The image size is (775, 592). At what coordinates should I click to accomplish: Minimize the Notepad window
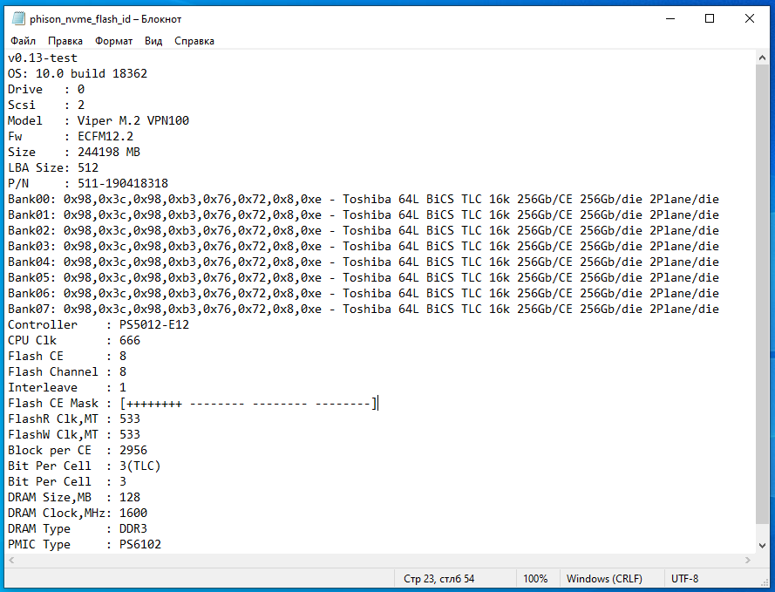670,19
